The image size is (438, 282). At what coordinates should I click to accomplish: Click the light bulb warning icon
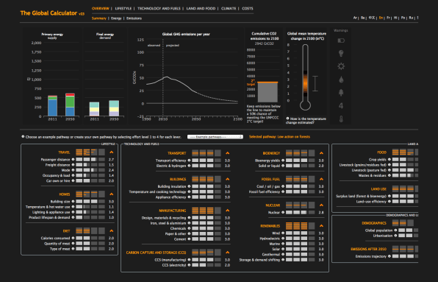coord(341,53)
